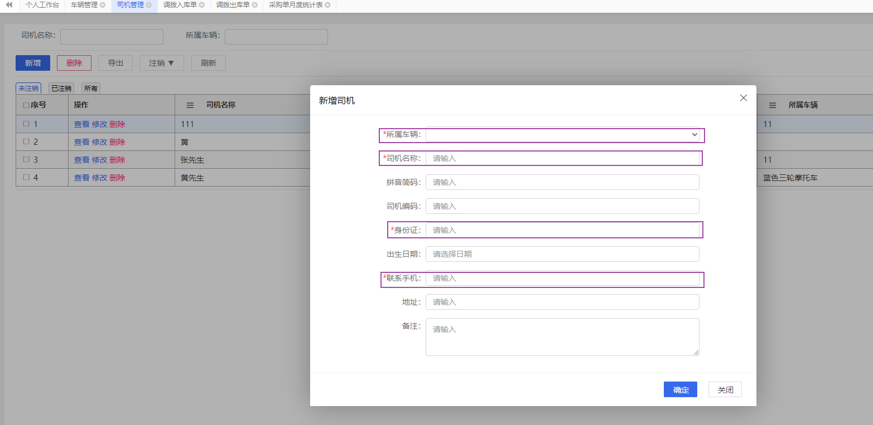Switch to 调拨入库单 tab
The image size is (873, 425).
(x=180, y=5)
